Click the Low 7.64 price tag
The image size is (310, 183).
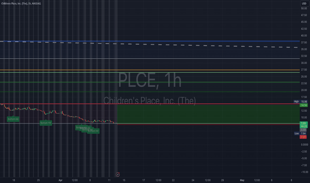click(x=300, y=133)
